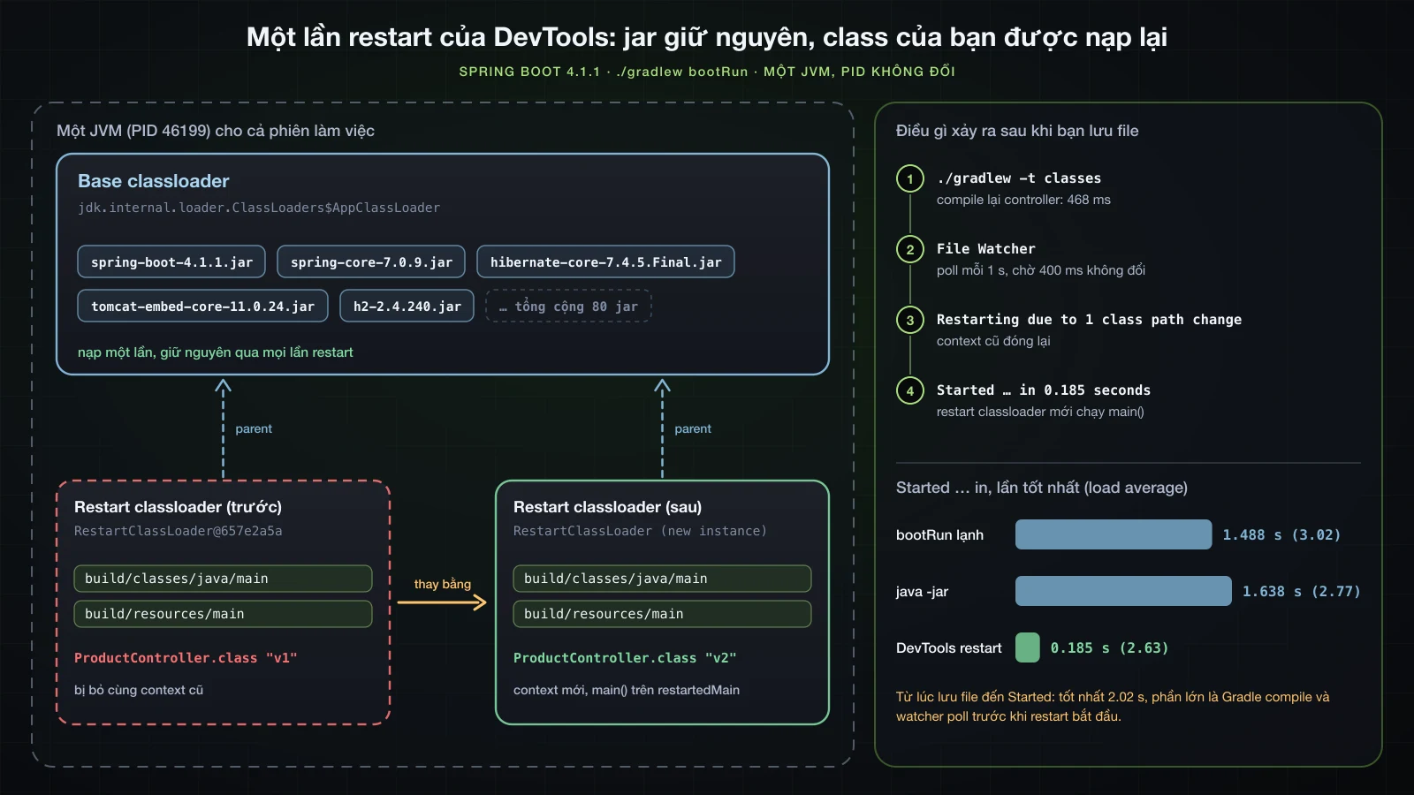1414x795 pixels.
Task: Click "restart classloader mới chạy main()"
Action: point(1040,412)
